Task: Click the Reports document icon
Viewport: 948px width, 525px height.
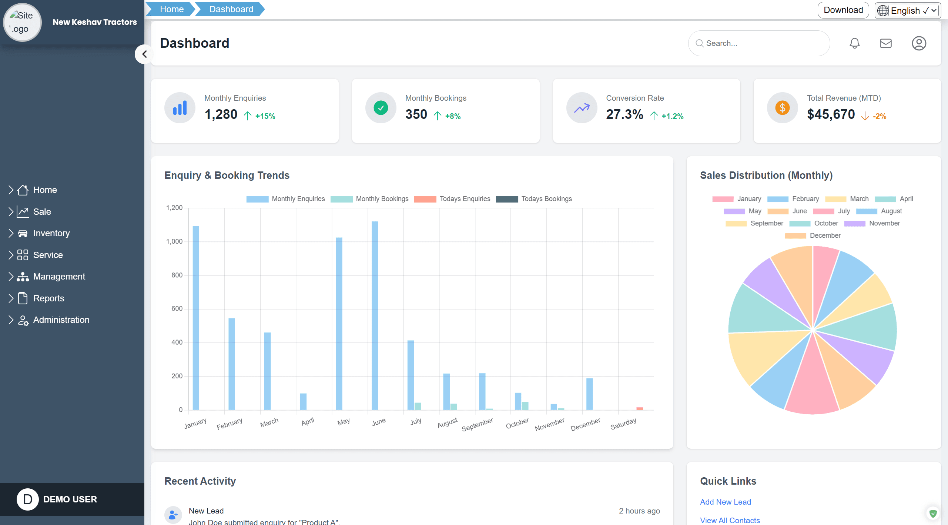Action: coord(23,298)
